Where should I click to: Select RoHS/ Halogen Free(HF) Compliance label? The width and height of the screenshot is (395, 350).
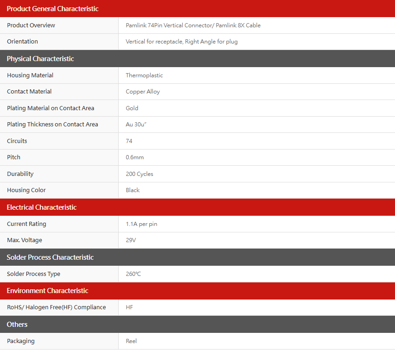(57, 307)
